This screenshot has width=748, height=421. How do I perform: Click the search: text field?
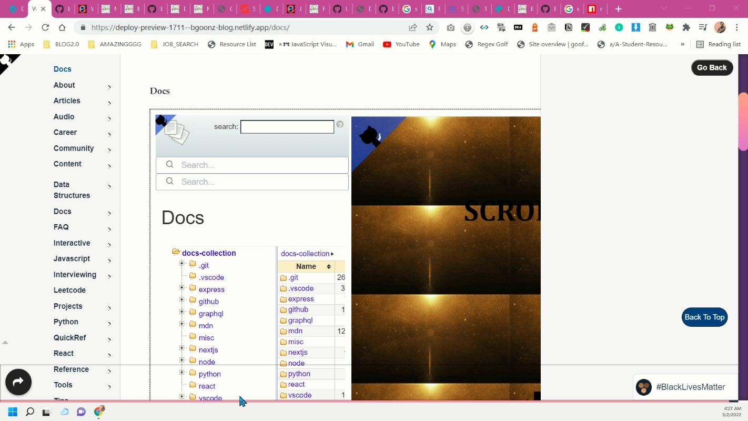(x=287, y=127)
